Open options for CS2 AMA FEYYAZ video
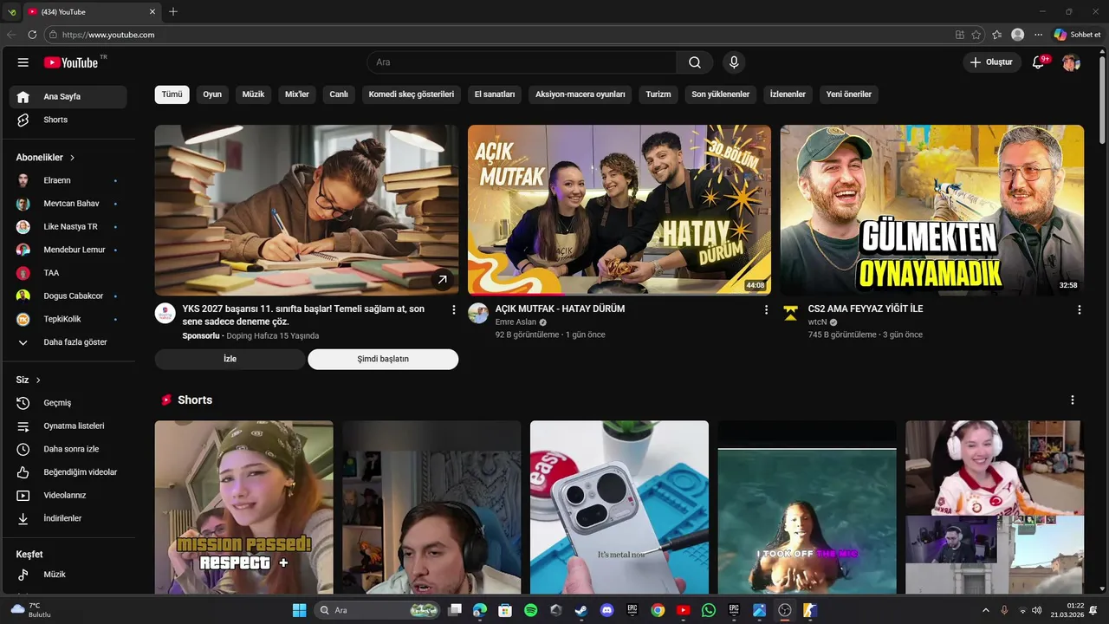The width and height of the screenshot is (1109, 624). [x=1079, y=309]
